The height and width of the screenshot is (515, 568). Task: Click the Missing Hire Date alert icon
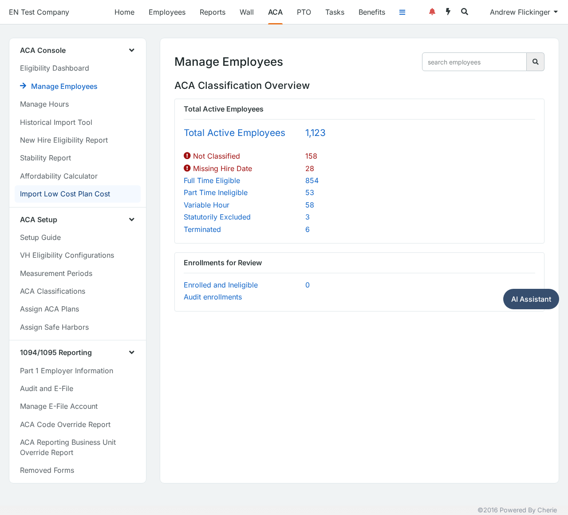[x=187, y=168]
